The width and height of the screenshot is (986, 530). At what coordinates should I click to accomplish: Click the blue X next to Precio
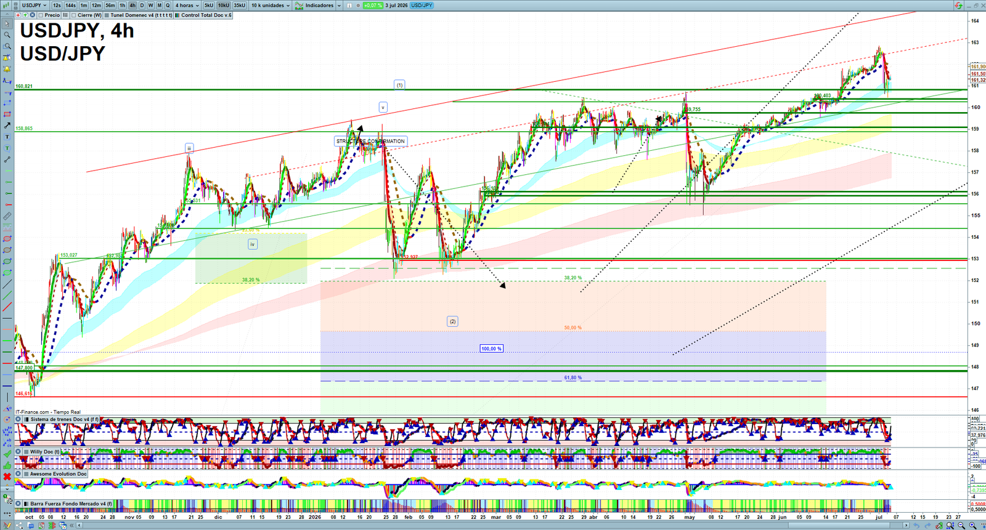(x=32, y=15)
